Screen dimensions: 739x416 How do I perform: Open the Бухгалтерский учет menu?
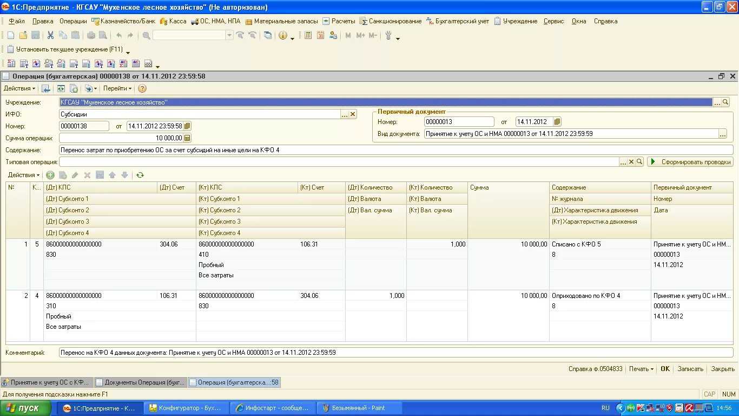(x=458, y=21)
